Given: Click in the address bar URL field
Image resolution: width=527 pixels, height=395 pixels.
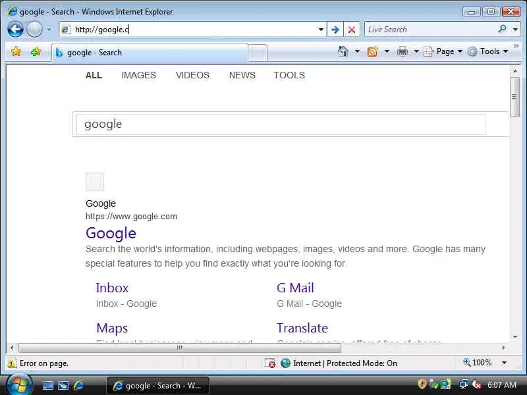Looking at the screenshot, I should (x=194, y=30).
